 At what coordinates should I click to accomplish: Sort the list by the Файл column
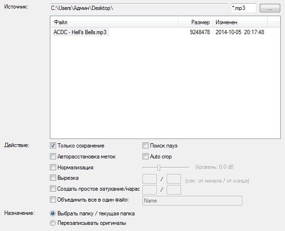point(114,22)
